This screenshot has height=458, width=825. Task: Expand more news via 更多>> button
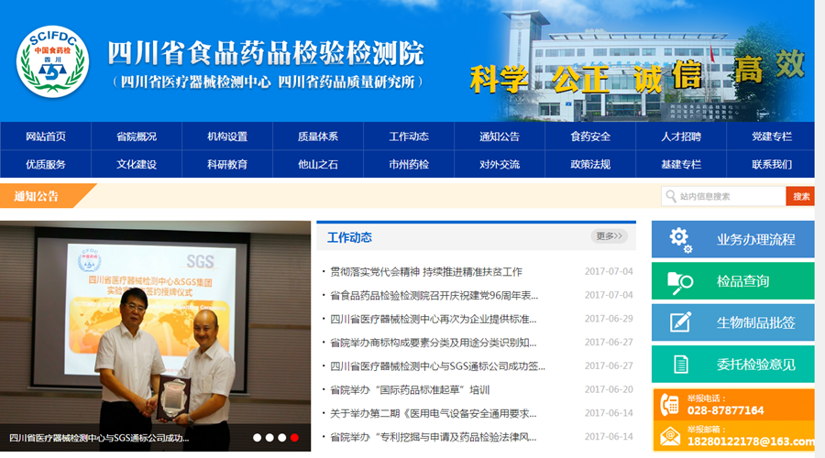[x=609, y=236]
